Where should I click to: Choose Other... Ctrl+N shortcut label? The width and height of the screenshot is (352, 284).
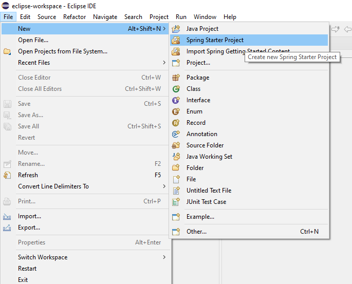[x=309, y=232]
